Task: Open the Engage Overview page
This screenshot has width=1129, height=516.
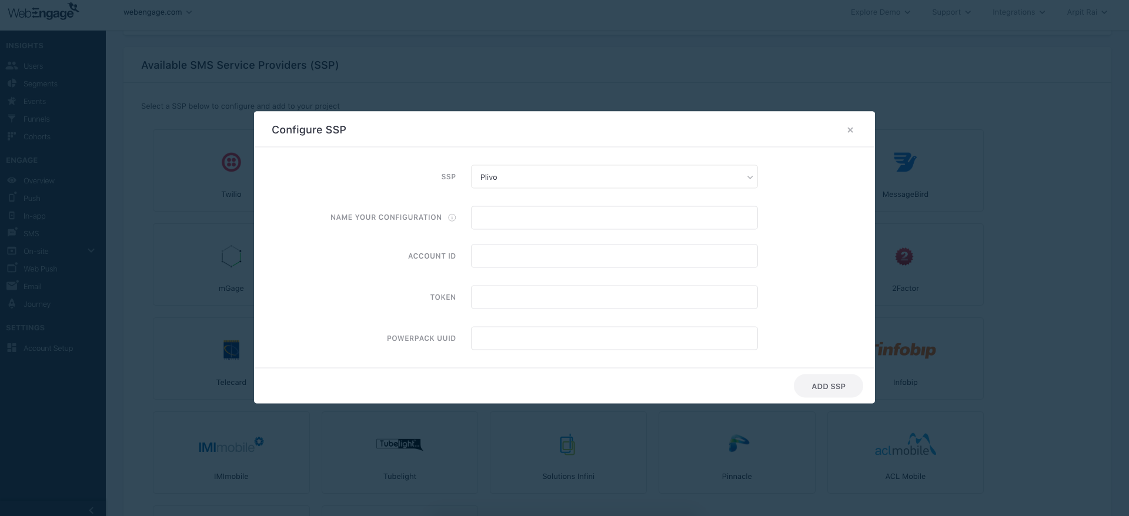Action: coord(39,181)
